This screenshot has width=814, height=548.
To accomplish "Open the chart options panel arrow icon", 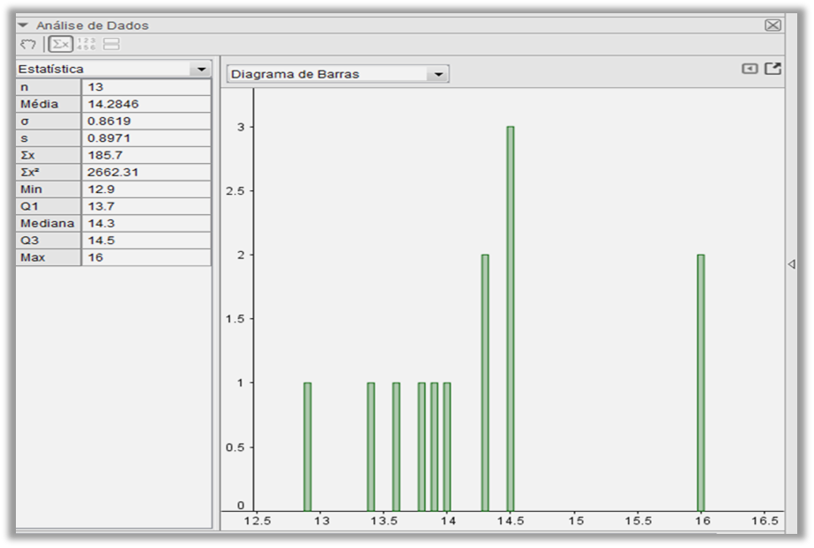I will (750, 69).
